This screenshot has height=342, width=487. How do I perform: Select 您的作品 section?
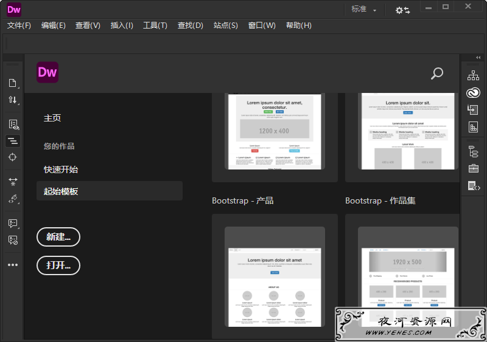pos(59,146)
